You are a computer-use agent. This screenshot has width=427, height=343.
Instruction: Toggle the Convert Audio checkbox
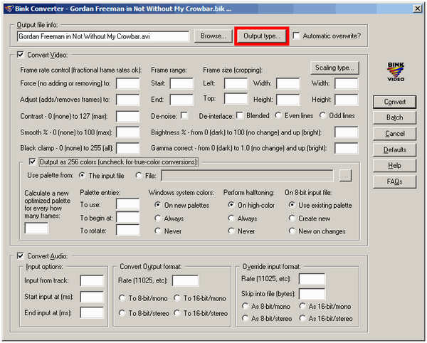click(21, 256)
